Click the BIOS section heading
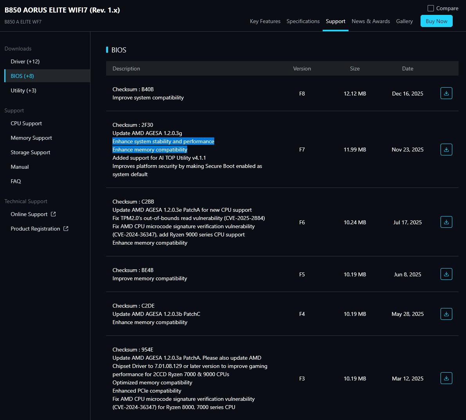Viewport: 466px width, 420px height. click(x=119, y=50)
